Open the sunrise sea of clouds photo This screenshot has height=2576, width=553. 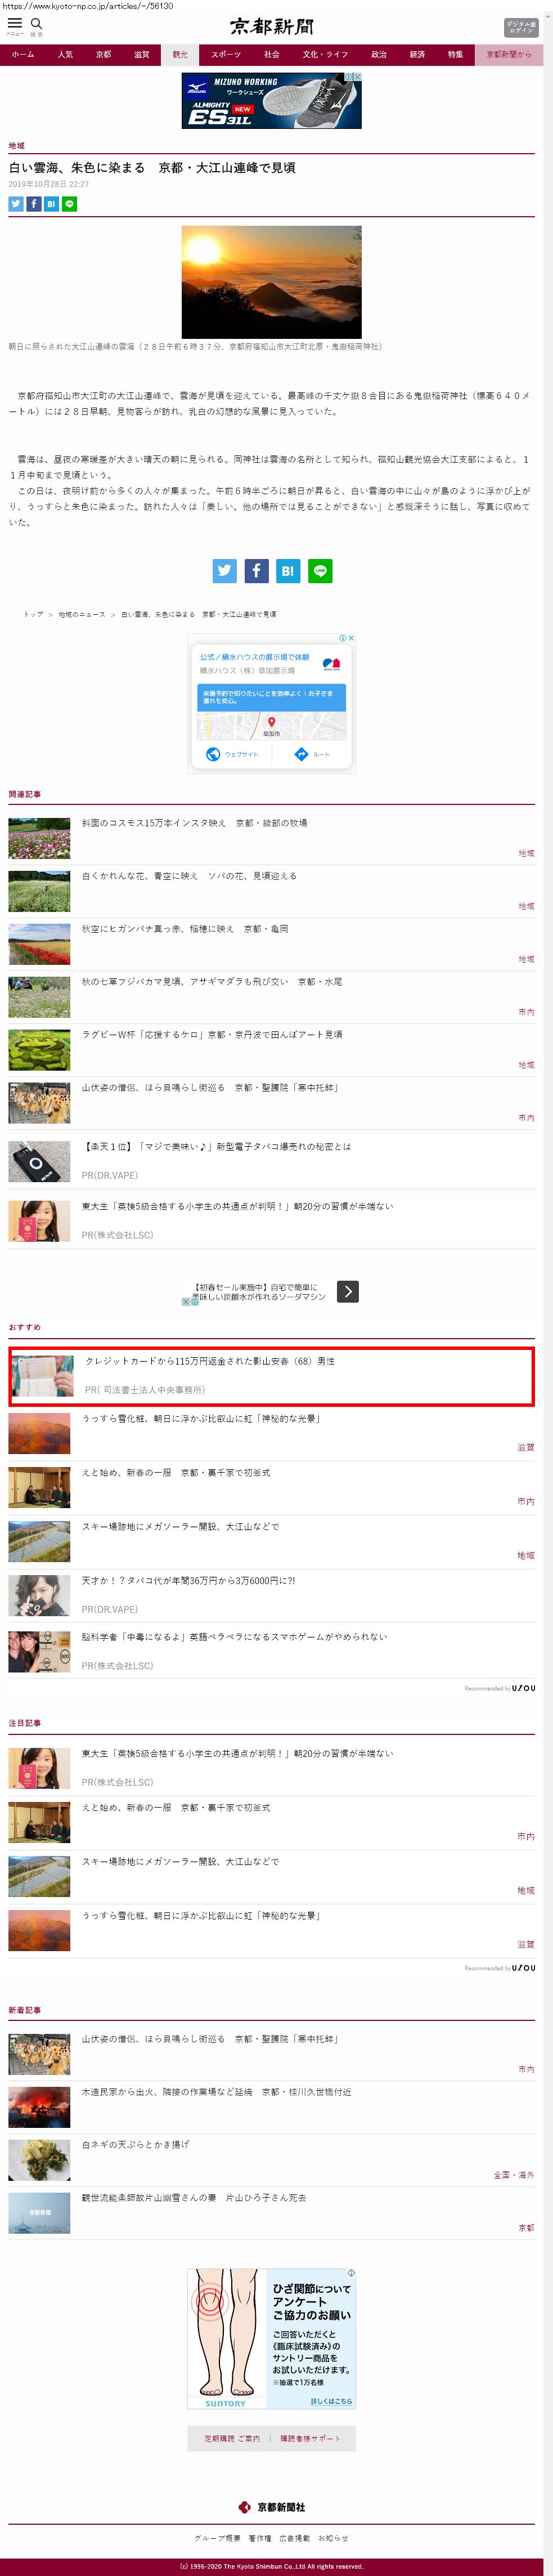pos(271,281)
